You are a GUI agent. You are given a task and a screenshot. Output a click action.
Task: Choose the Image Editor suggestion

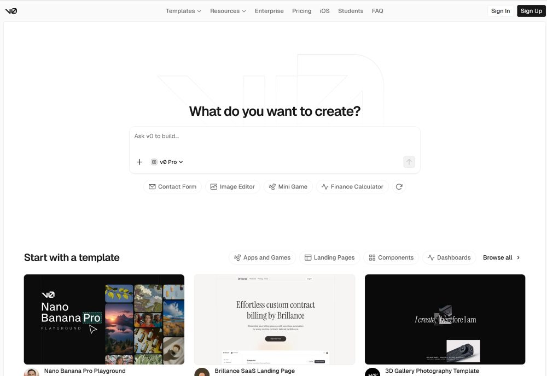[232, 187]
